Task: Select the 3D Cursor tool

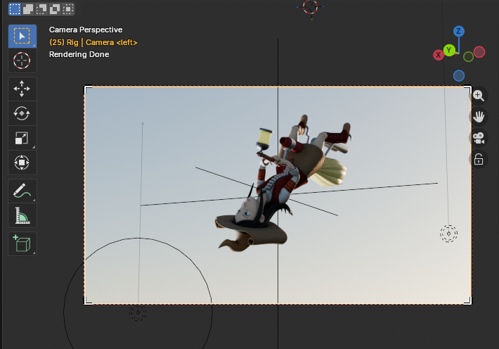Action: click(22, 61)
